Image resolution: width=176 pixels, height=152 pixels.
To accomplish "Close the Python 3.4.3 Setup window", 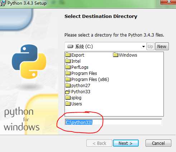I will [169, 2].
